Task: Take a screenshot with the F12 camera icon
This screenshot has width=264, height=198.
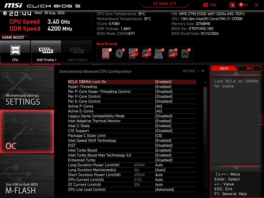Action: [205, 5]
